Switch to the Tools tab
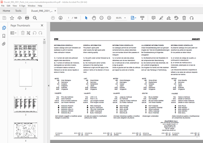The height and width of the screenshot is (143, 203). pyautogui.click(x=18, y=11)
